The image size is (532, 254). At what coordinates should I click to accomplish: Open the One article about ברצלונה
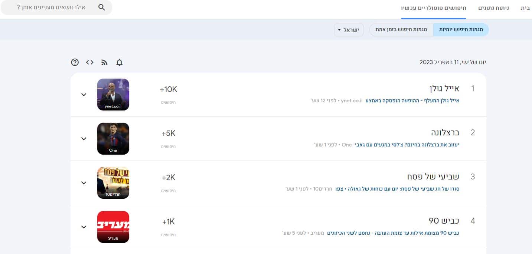[x=407, y=145]
